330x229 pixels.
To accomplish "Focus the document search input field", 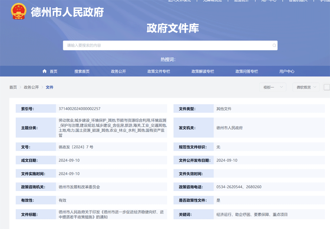I will point(168,45).
